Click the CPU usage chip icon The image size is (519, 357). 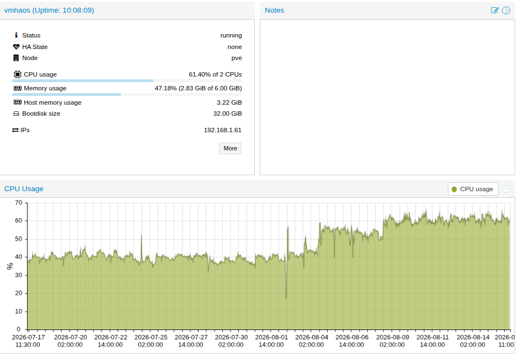click(x=18, y=74)
